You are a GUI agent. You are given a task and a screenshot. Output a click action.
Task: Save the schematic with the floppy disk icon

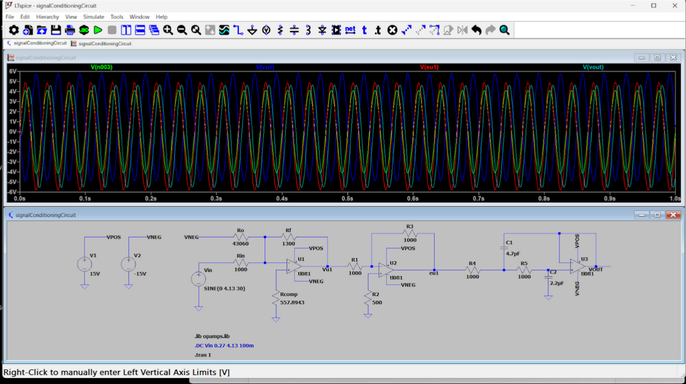coord(56,30)
